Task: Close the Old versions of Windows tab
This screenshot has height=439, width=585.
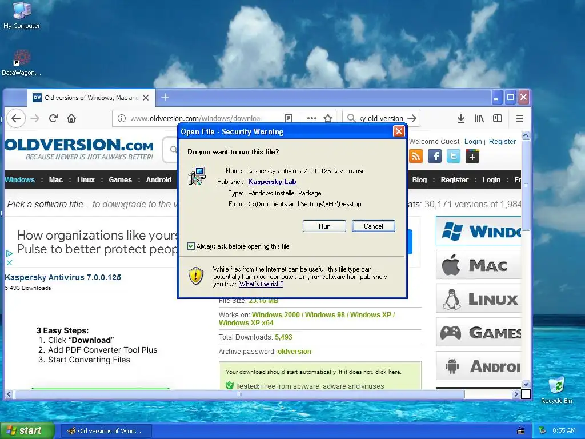Action: (x=146, y=98)
